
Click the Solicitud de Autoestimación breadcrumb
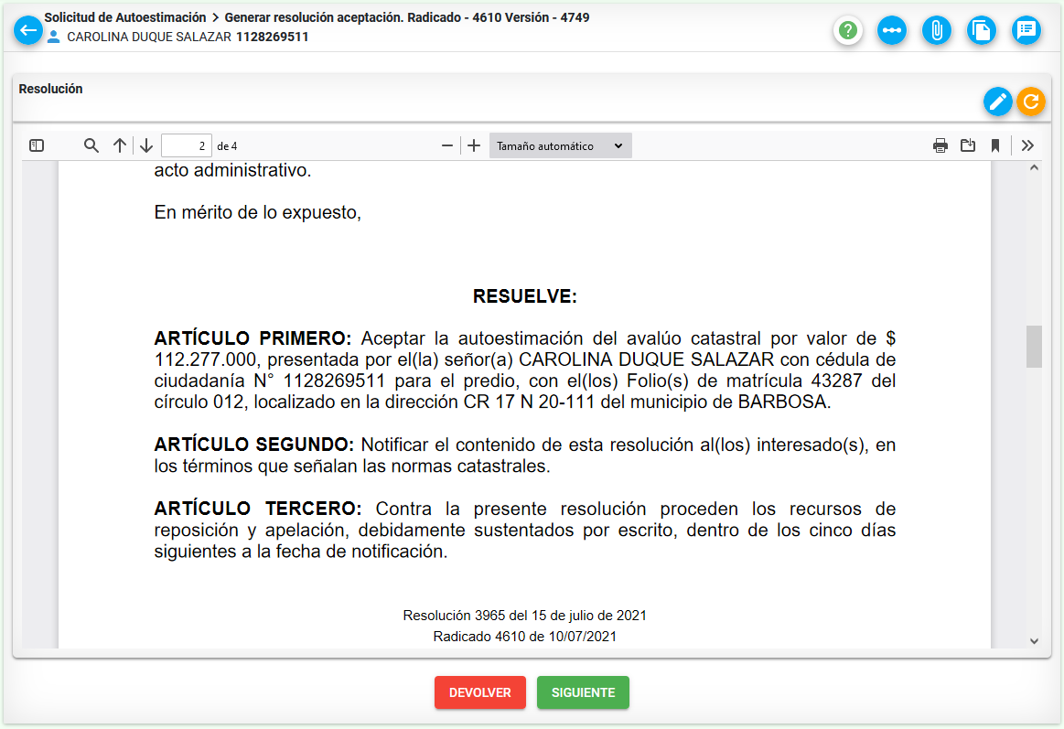click(x=125, y=17)
